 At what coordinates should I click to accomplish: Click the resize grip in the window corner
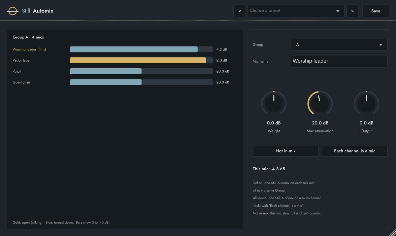tap(392, 232)
